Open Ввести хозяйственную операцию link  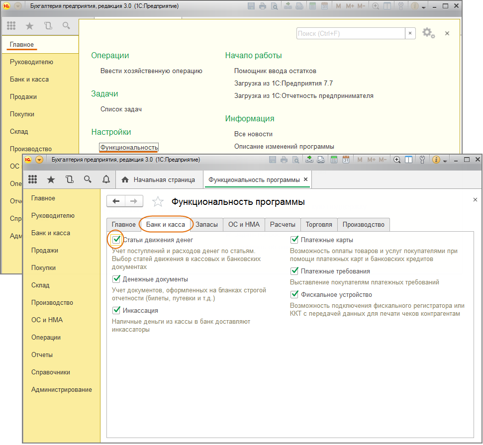click(x=151, y=71)
